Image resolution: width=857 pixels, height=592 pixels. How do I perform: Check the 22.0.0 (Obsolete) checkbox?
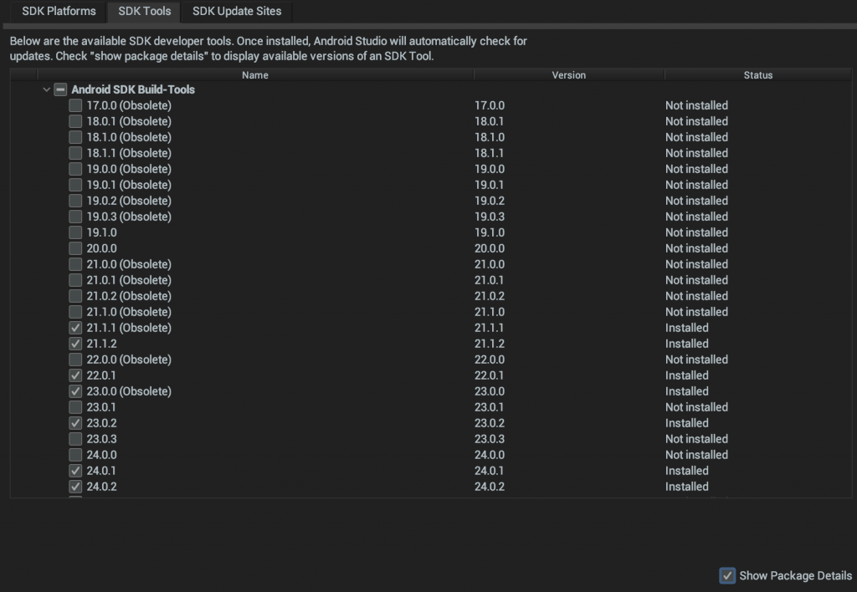pyautogui.click(x=75, y=360)
